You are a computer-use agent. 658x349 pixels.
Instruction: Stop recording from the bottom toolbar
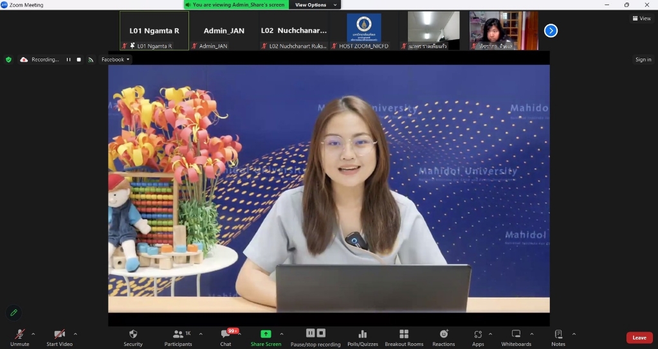(x=321, y=333)
